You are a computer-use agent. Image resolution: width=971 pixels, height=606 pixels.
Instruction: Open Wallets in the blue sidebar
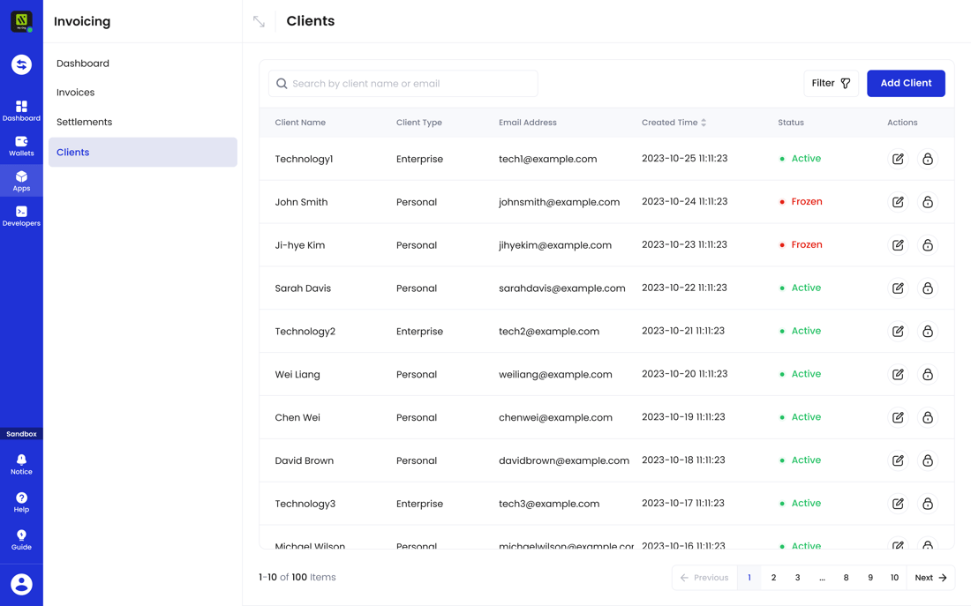point(21,146)
